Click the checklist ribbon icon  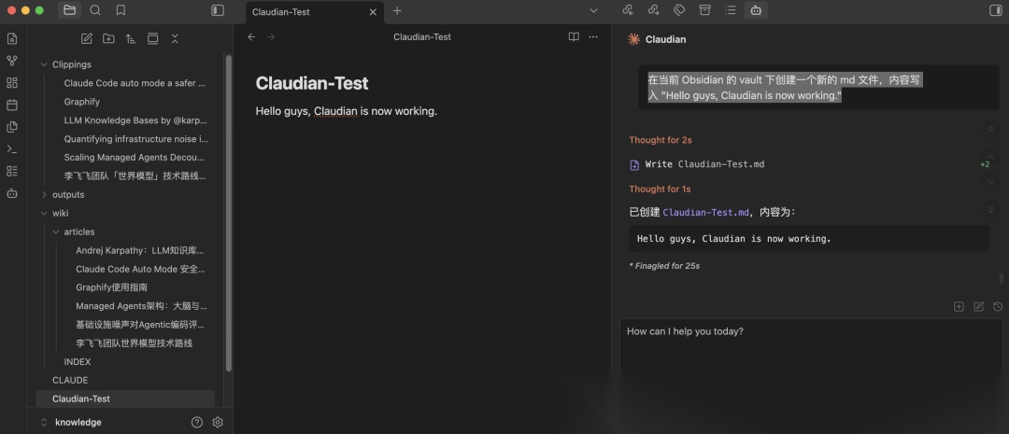coord(11,171)
